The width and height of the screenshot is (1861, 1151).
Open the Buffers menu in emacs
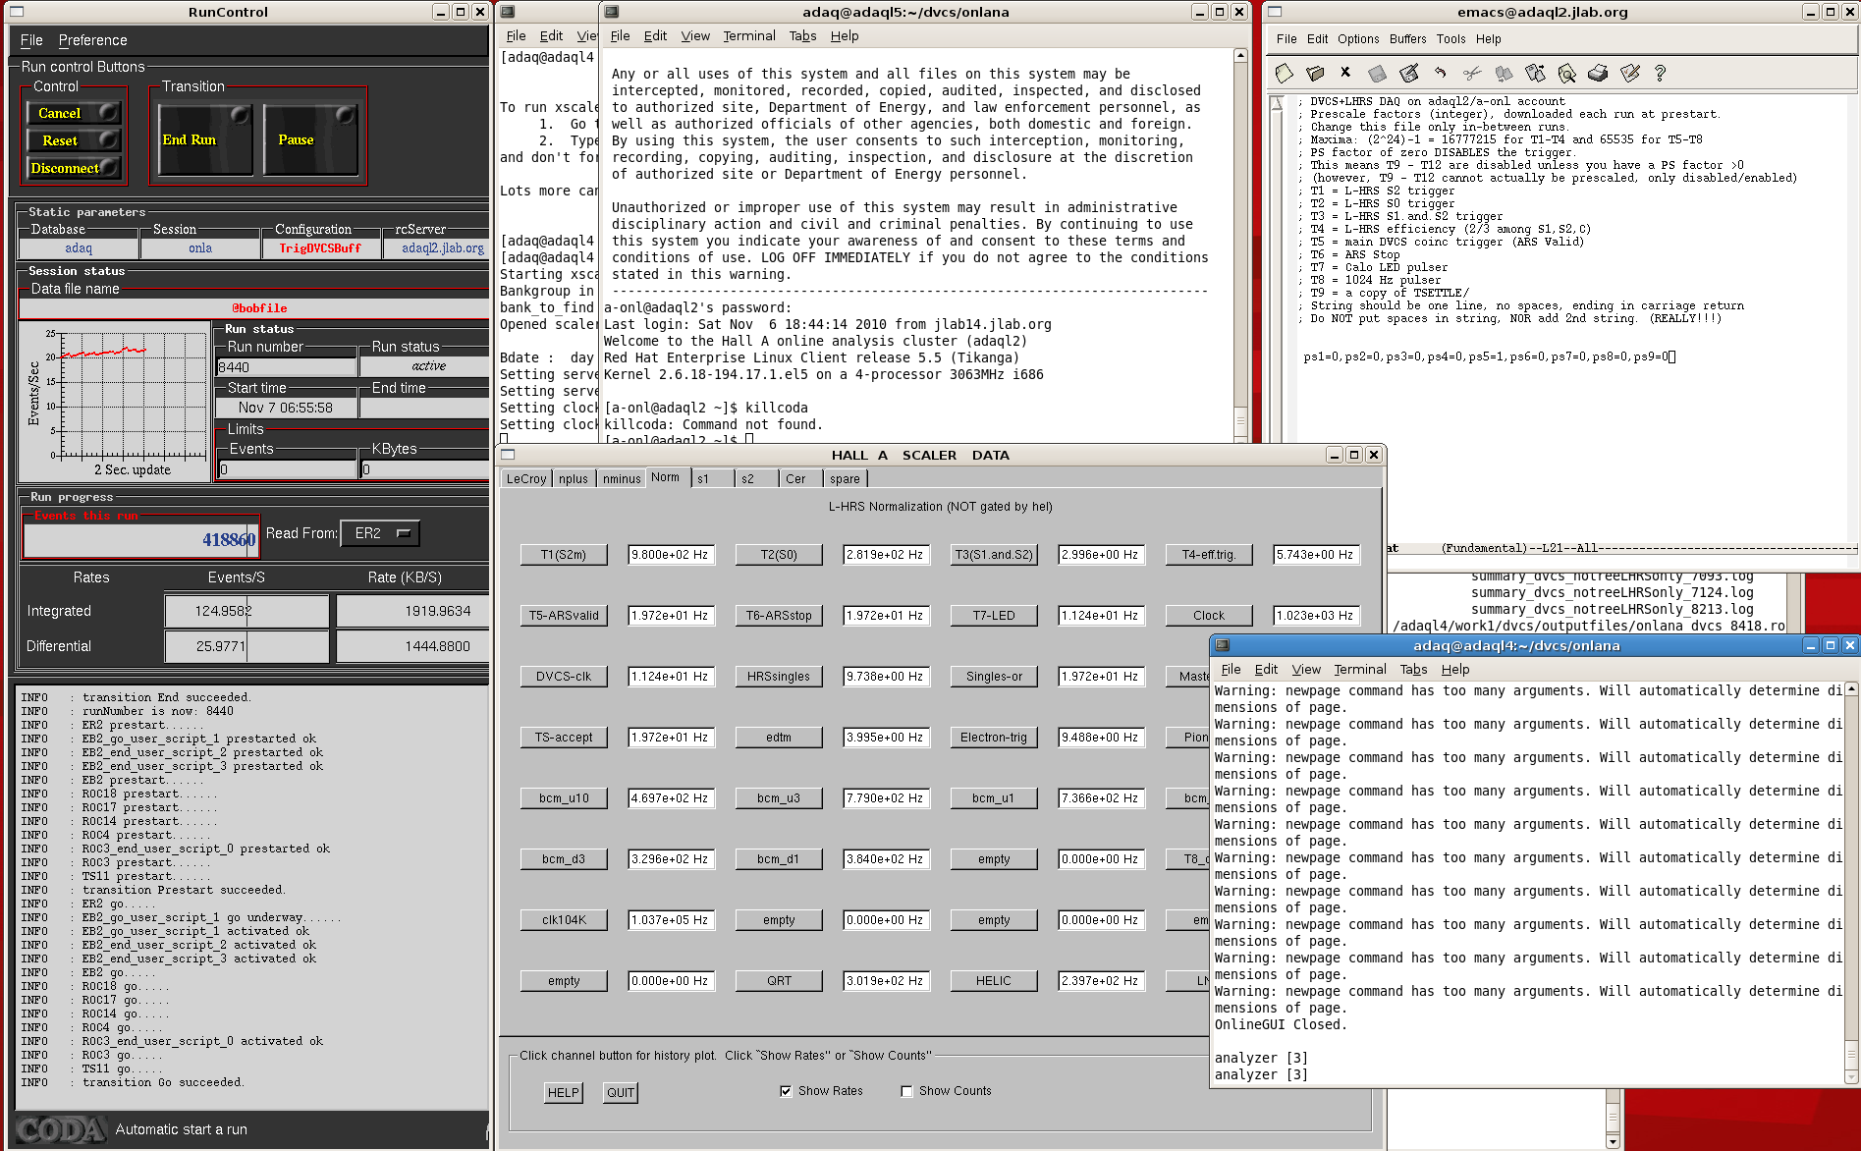coord(1407,39)
